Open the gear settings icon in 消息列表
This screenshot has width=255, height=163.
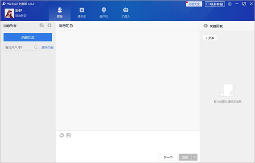pyautogui.click(x=49, y=25)
